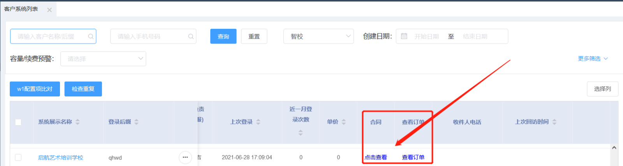Select the 结束日期 end date field
Viewport: 623px width, 166px height.
tap(475, 36)
